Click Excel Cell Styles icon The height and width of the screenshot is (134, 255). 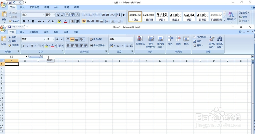pyautogui.click(x=160, y=39)
